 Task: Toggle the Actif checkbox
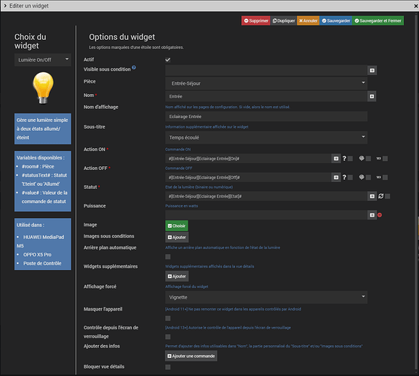(x=168, y=59)
